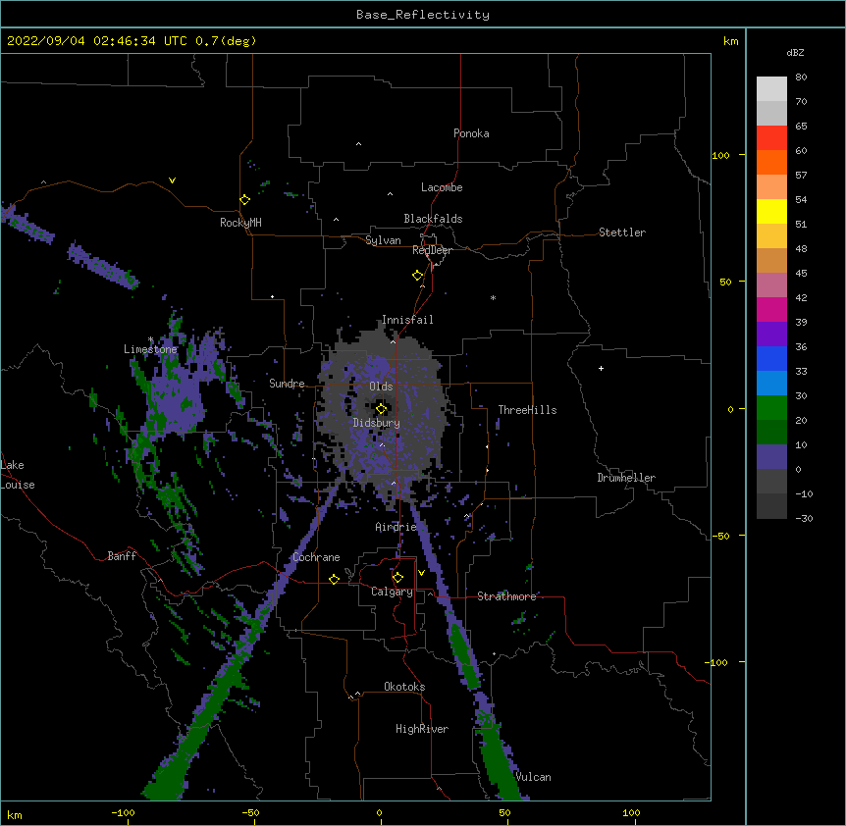Click the ThreeHills town label

[x=527, y=410]
